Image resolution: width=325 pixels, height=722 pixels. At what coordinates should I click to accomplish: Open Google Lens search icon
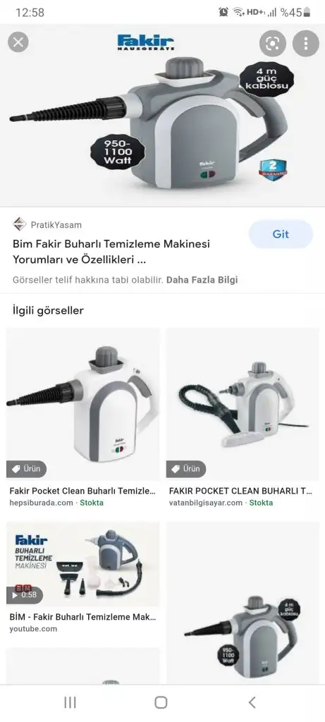click(x=273, y=44)
